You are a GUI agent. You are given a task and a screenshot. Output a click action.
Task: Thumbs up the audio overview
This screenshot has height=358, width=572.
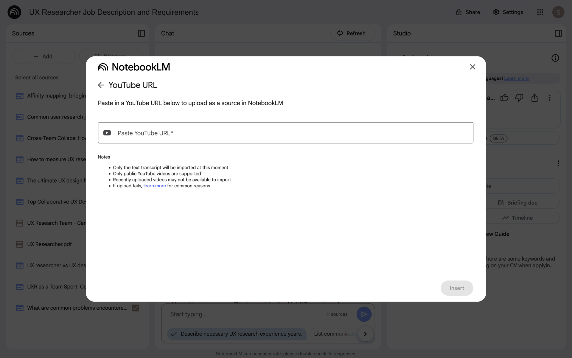coord(504,98)
